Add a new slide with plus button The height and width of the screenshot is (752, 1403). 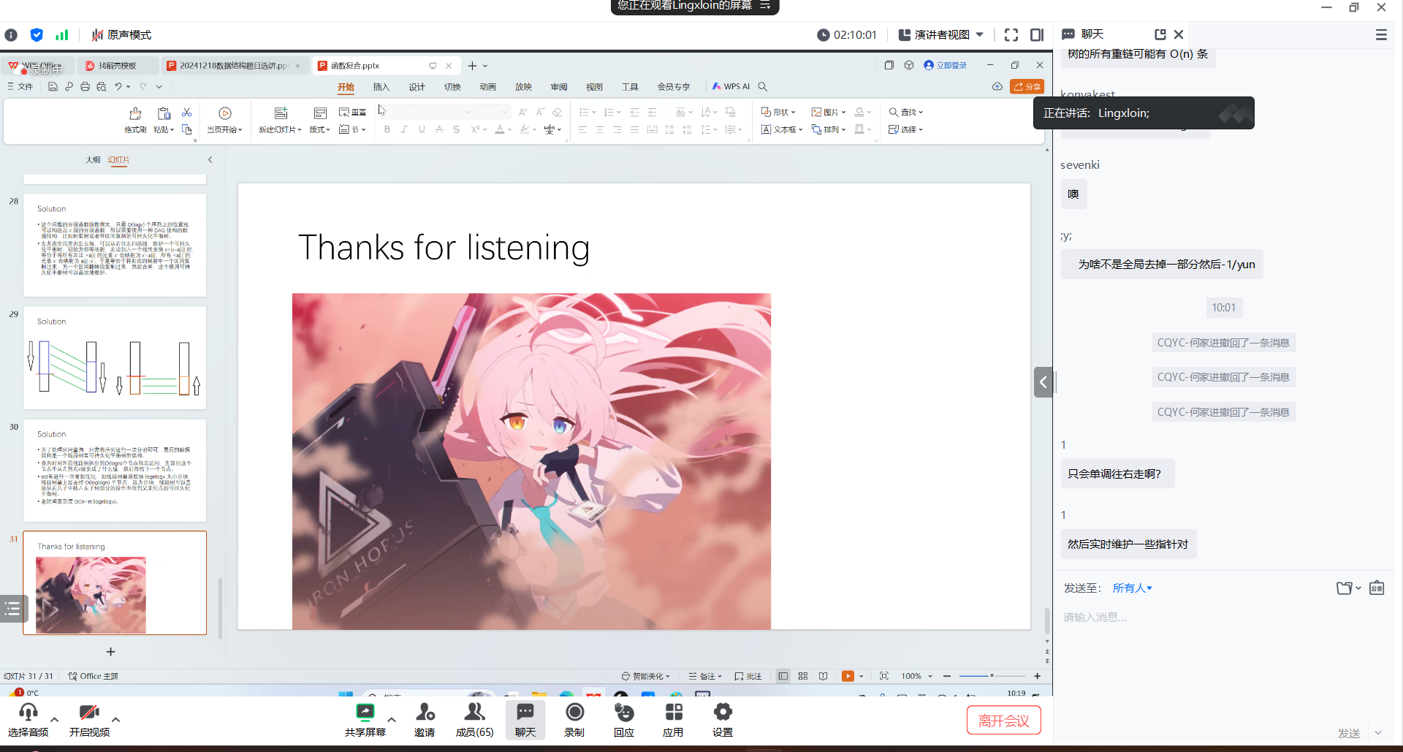pyautogui.click(x=111, y=651)
